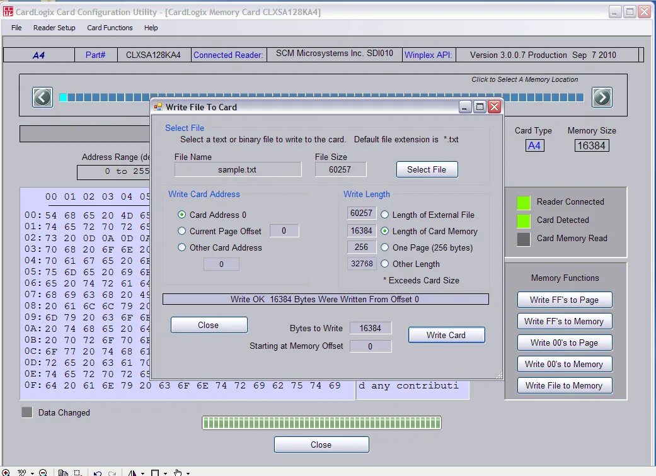Select Card Address 0 radio button
The image size is (656, 476).
181,214
